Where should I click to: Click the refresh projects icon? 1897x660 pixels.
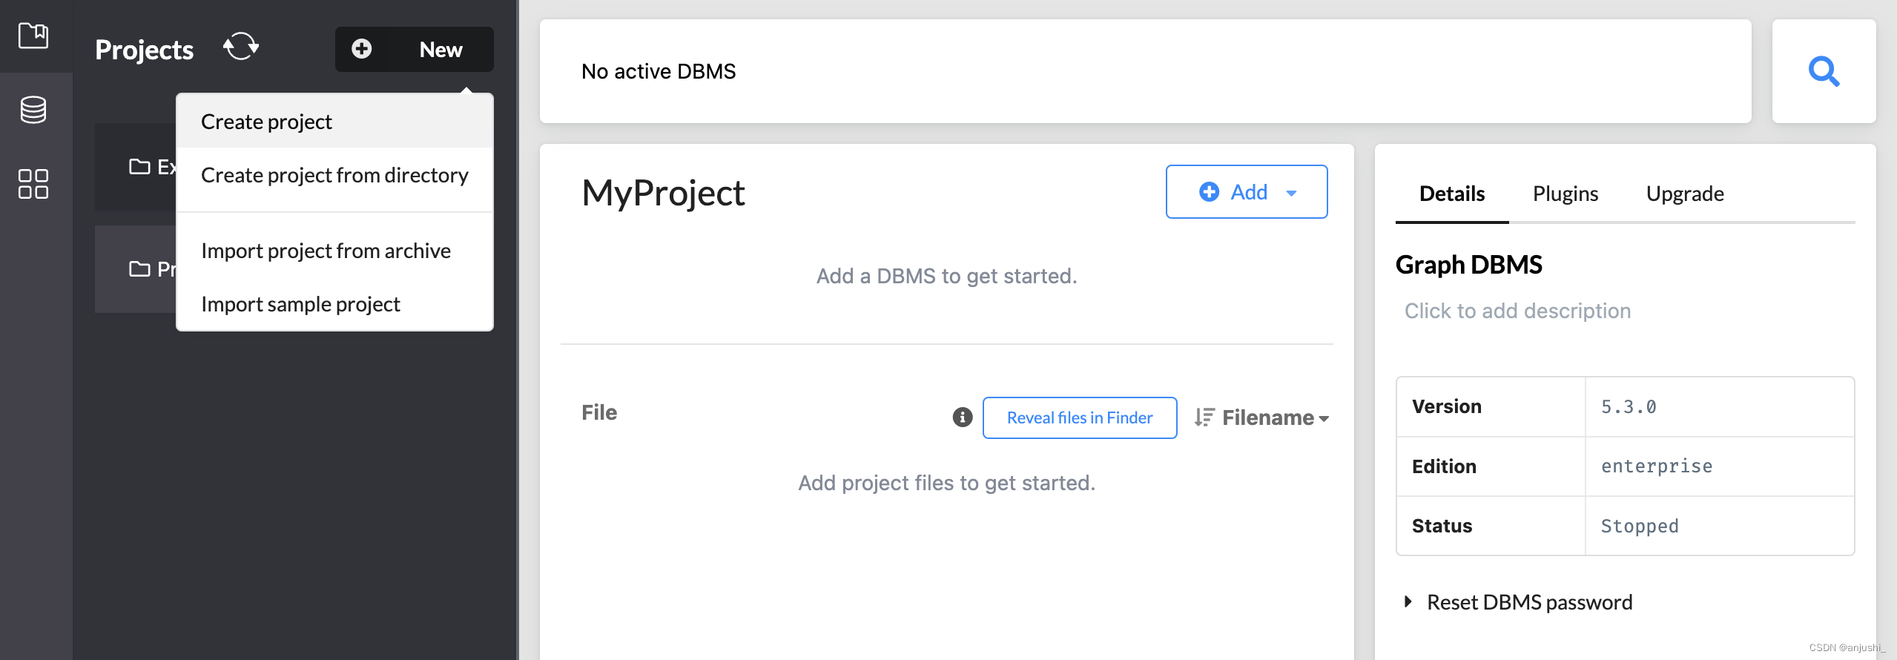[241, 47]
